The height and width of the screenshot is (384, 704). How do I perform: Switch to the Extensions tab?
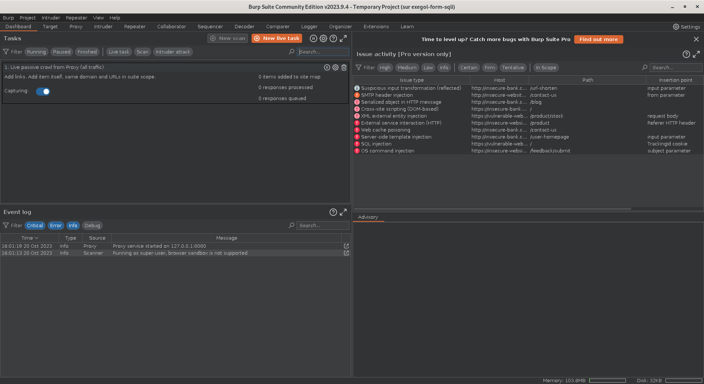pyautogui.click(x=376, y=27)
